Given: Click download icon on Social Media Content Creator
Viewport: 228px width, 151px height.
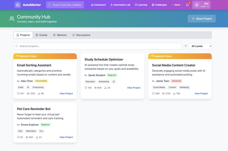Looking at the screenshot, I should pos(174,94).
